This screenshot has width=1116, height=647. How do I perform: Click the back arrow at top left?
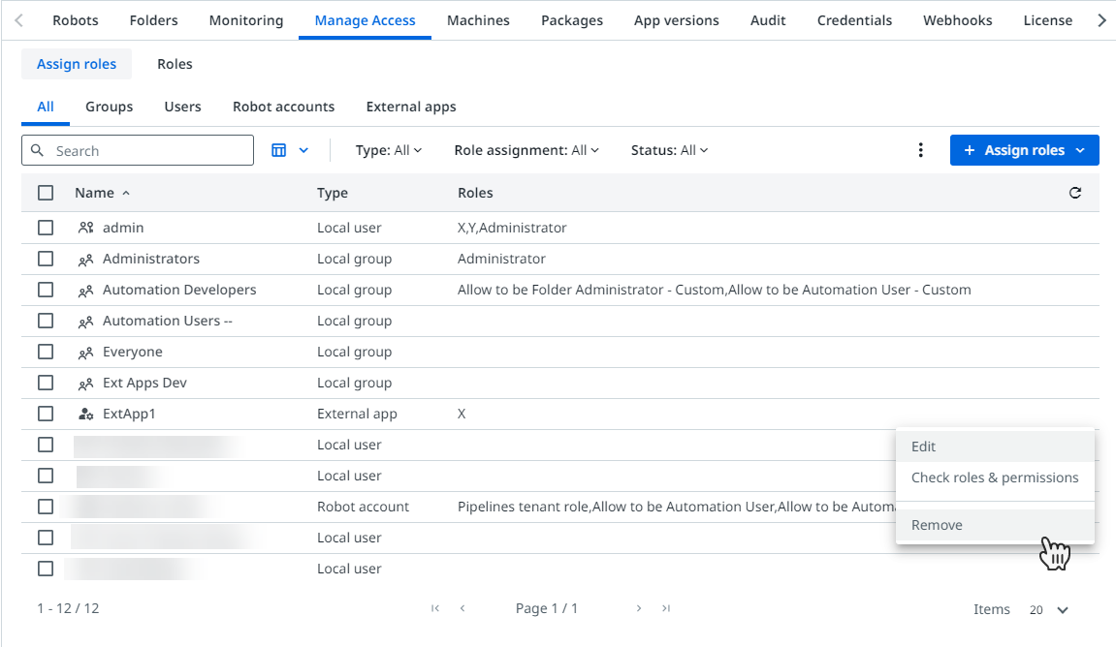pos(19,19)
